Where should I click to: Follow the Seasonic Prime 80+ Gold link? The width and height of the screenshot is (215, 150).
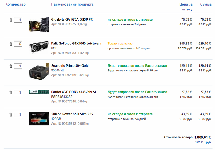click(70, 68)
